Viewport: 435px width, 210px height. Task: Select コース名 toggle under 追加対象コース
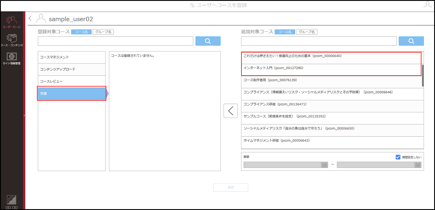285,32
